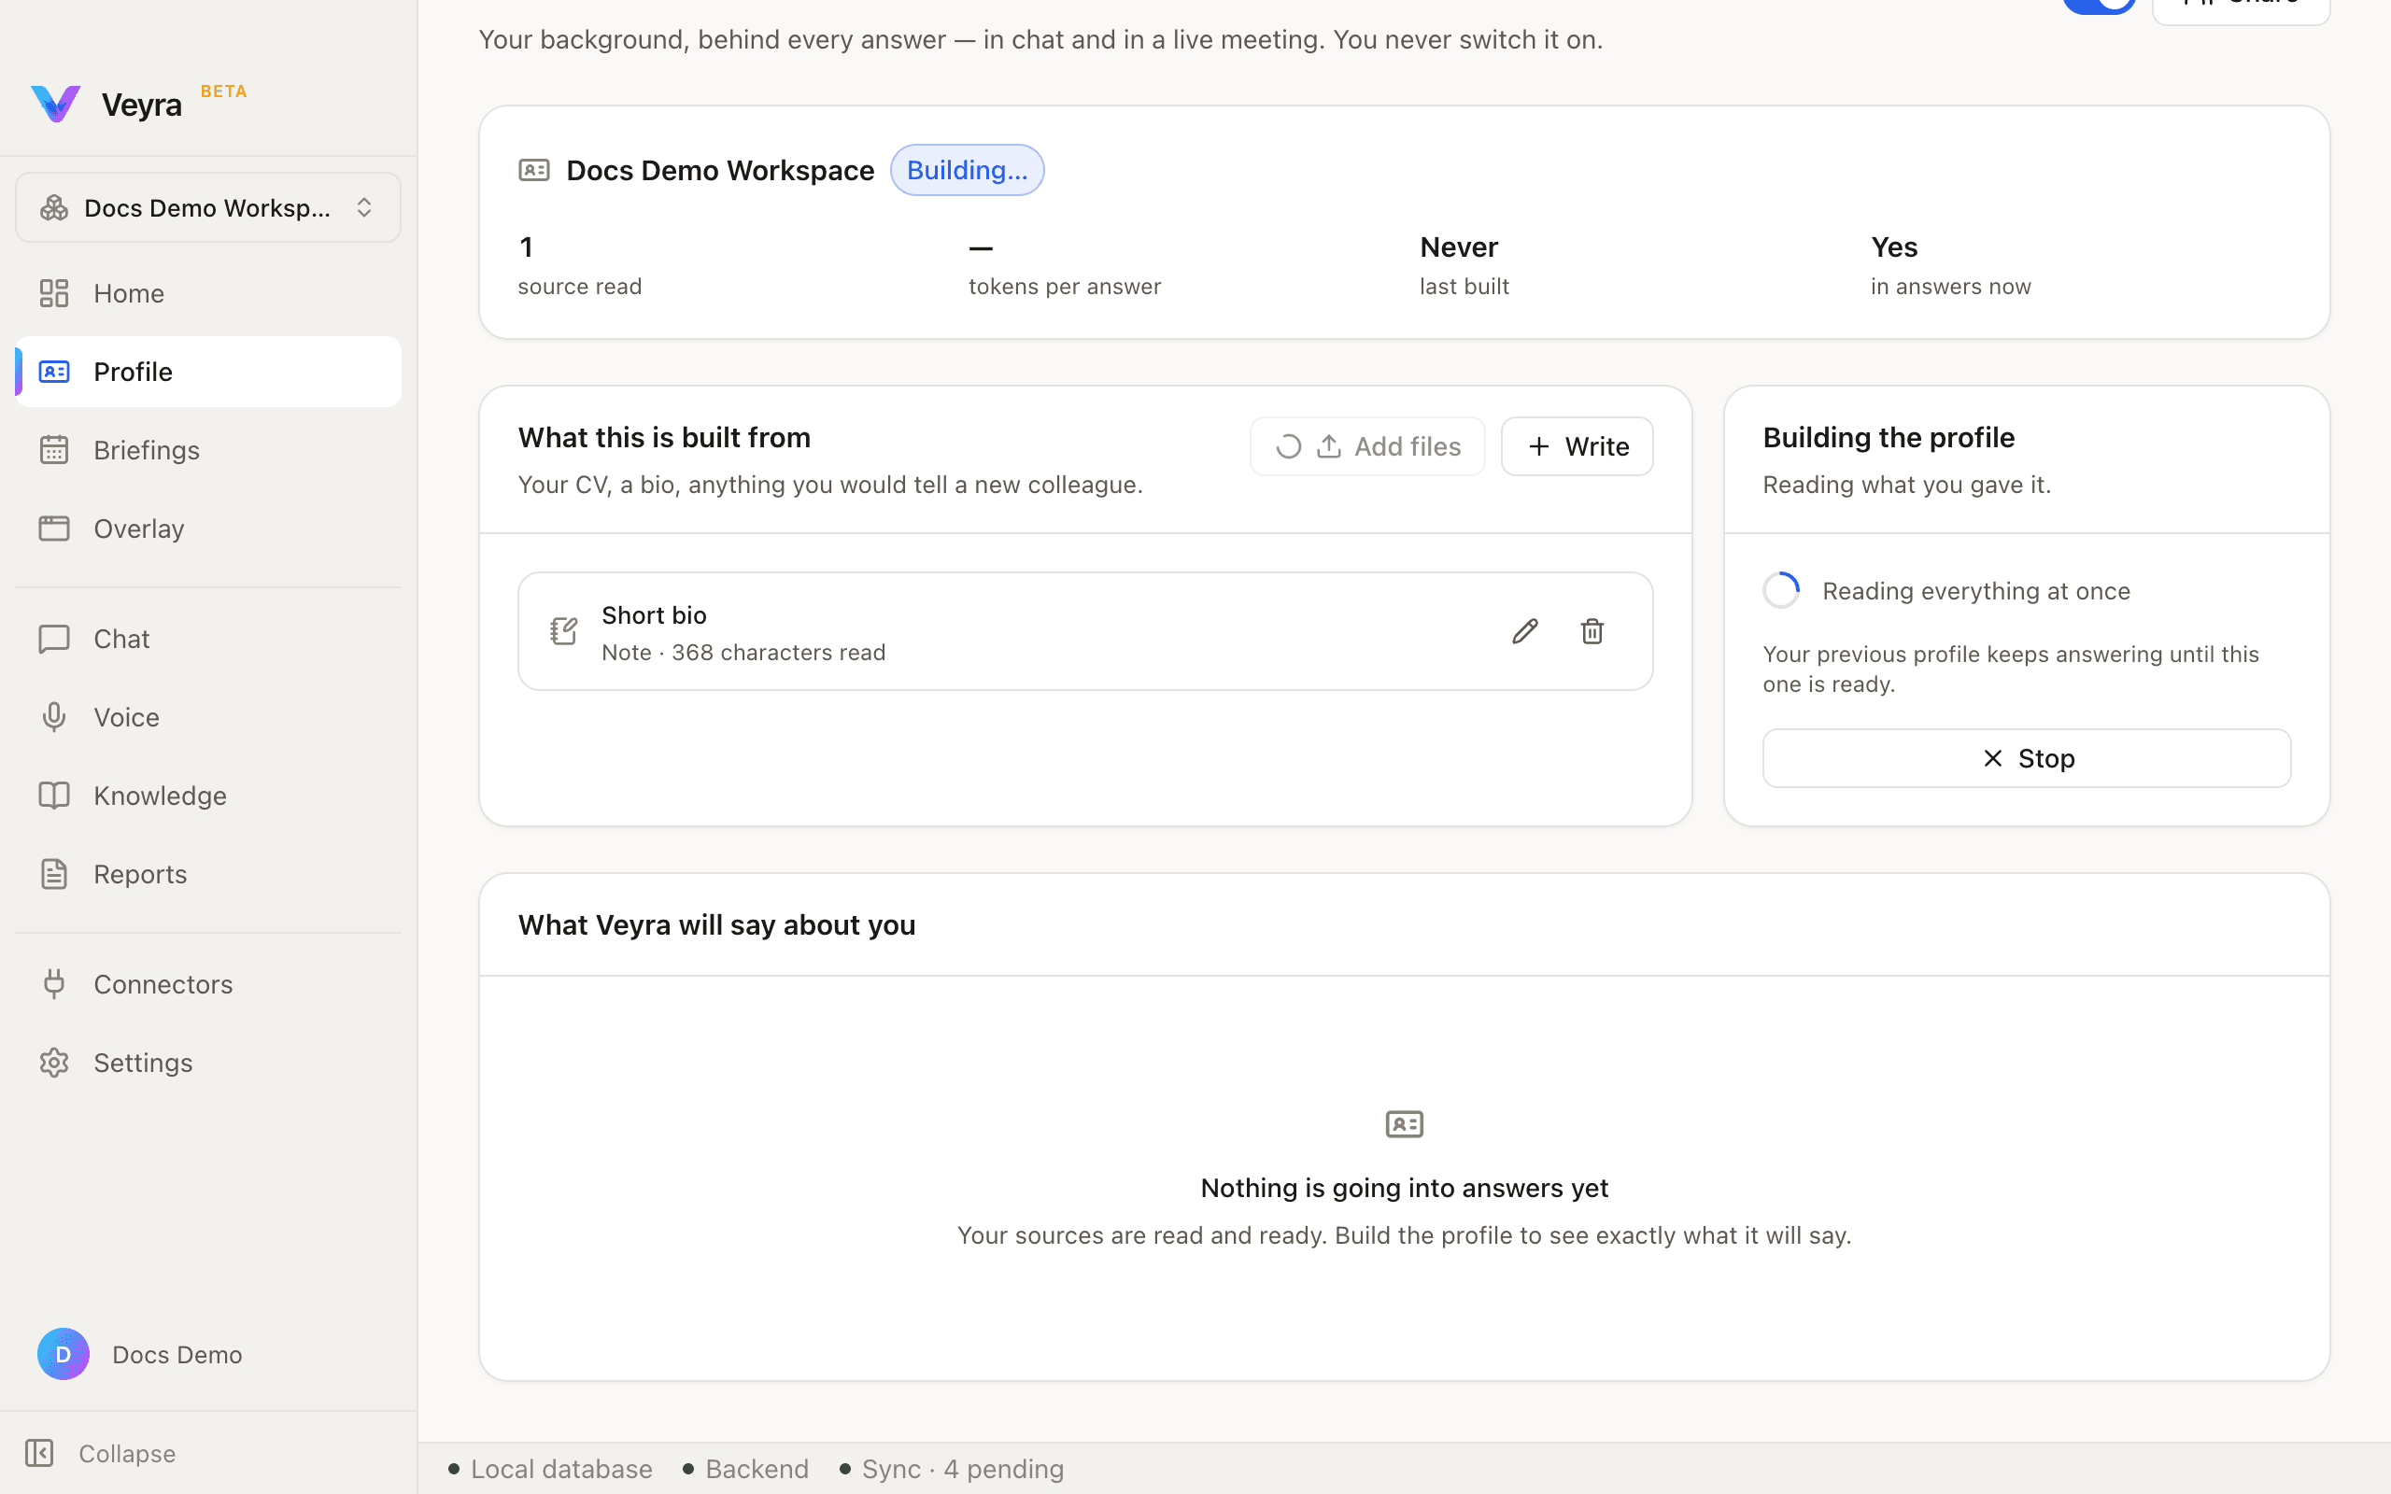
Task: Open the Chat section
Action: (x=207, y=640)
